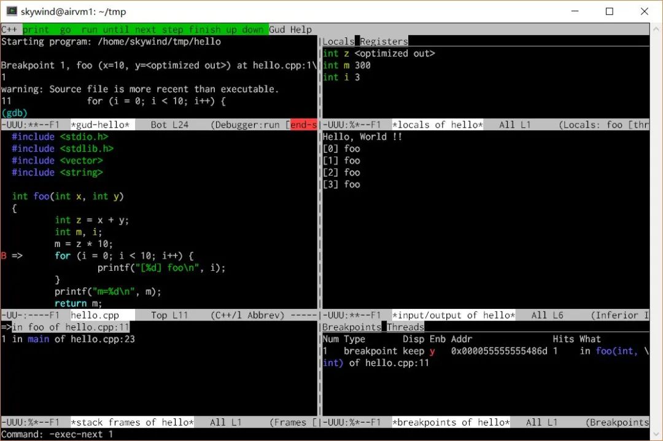Switch to the Breakpoints tab
The width and height of the screenshot is (663, 441).
(352, 327)
